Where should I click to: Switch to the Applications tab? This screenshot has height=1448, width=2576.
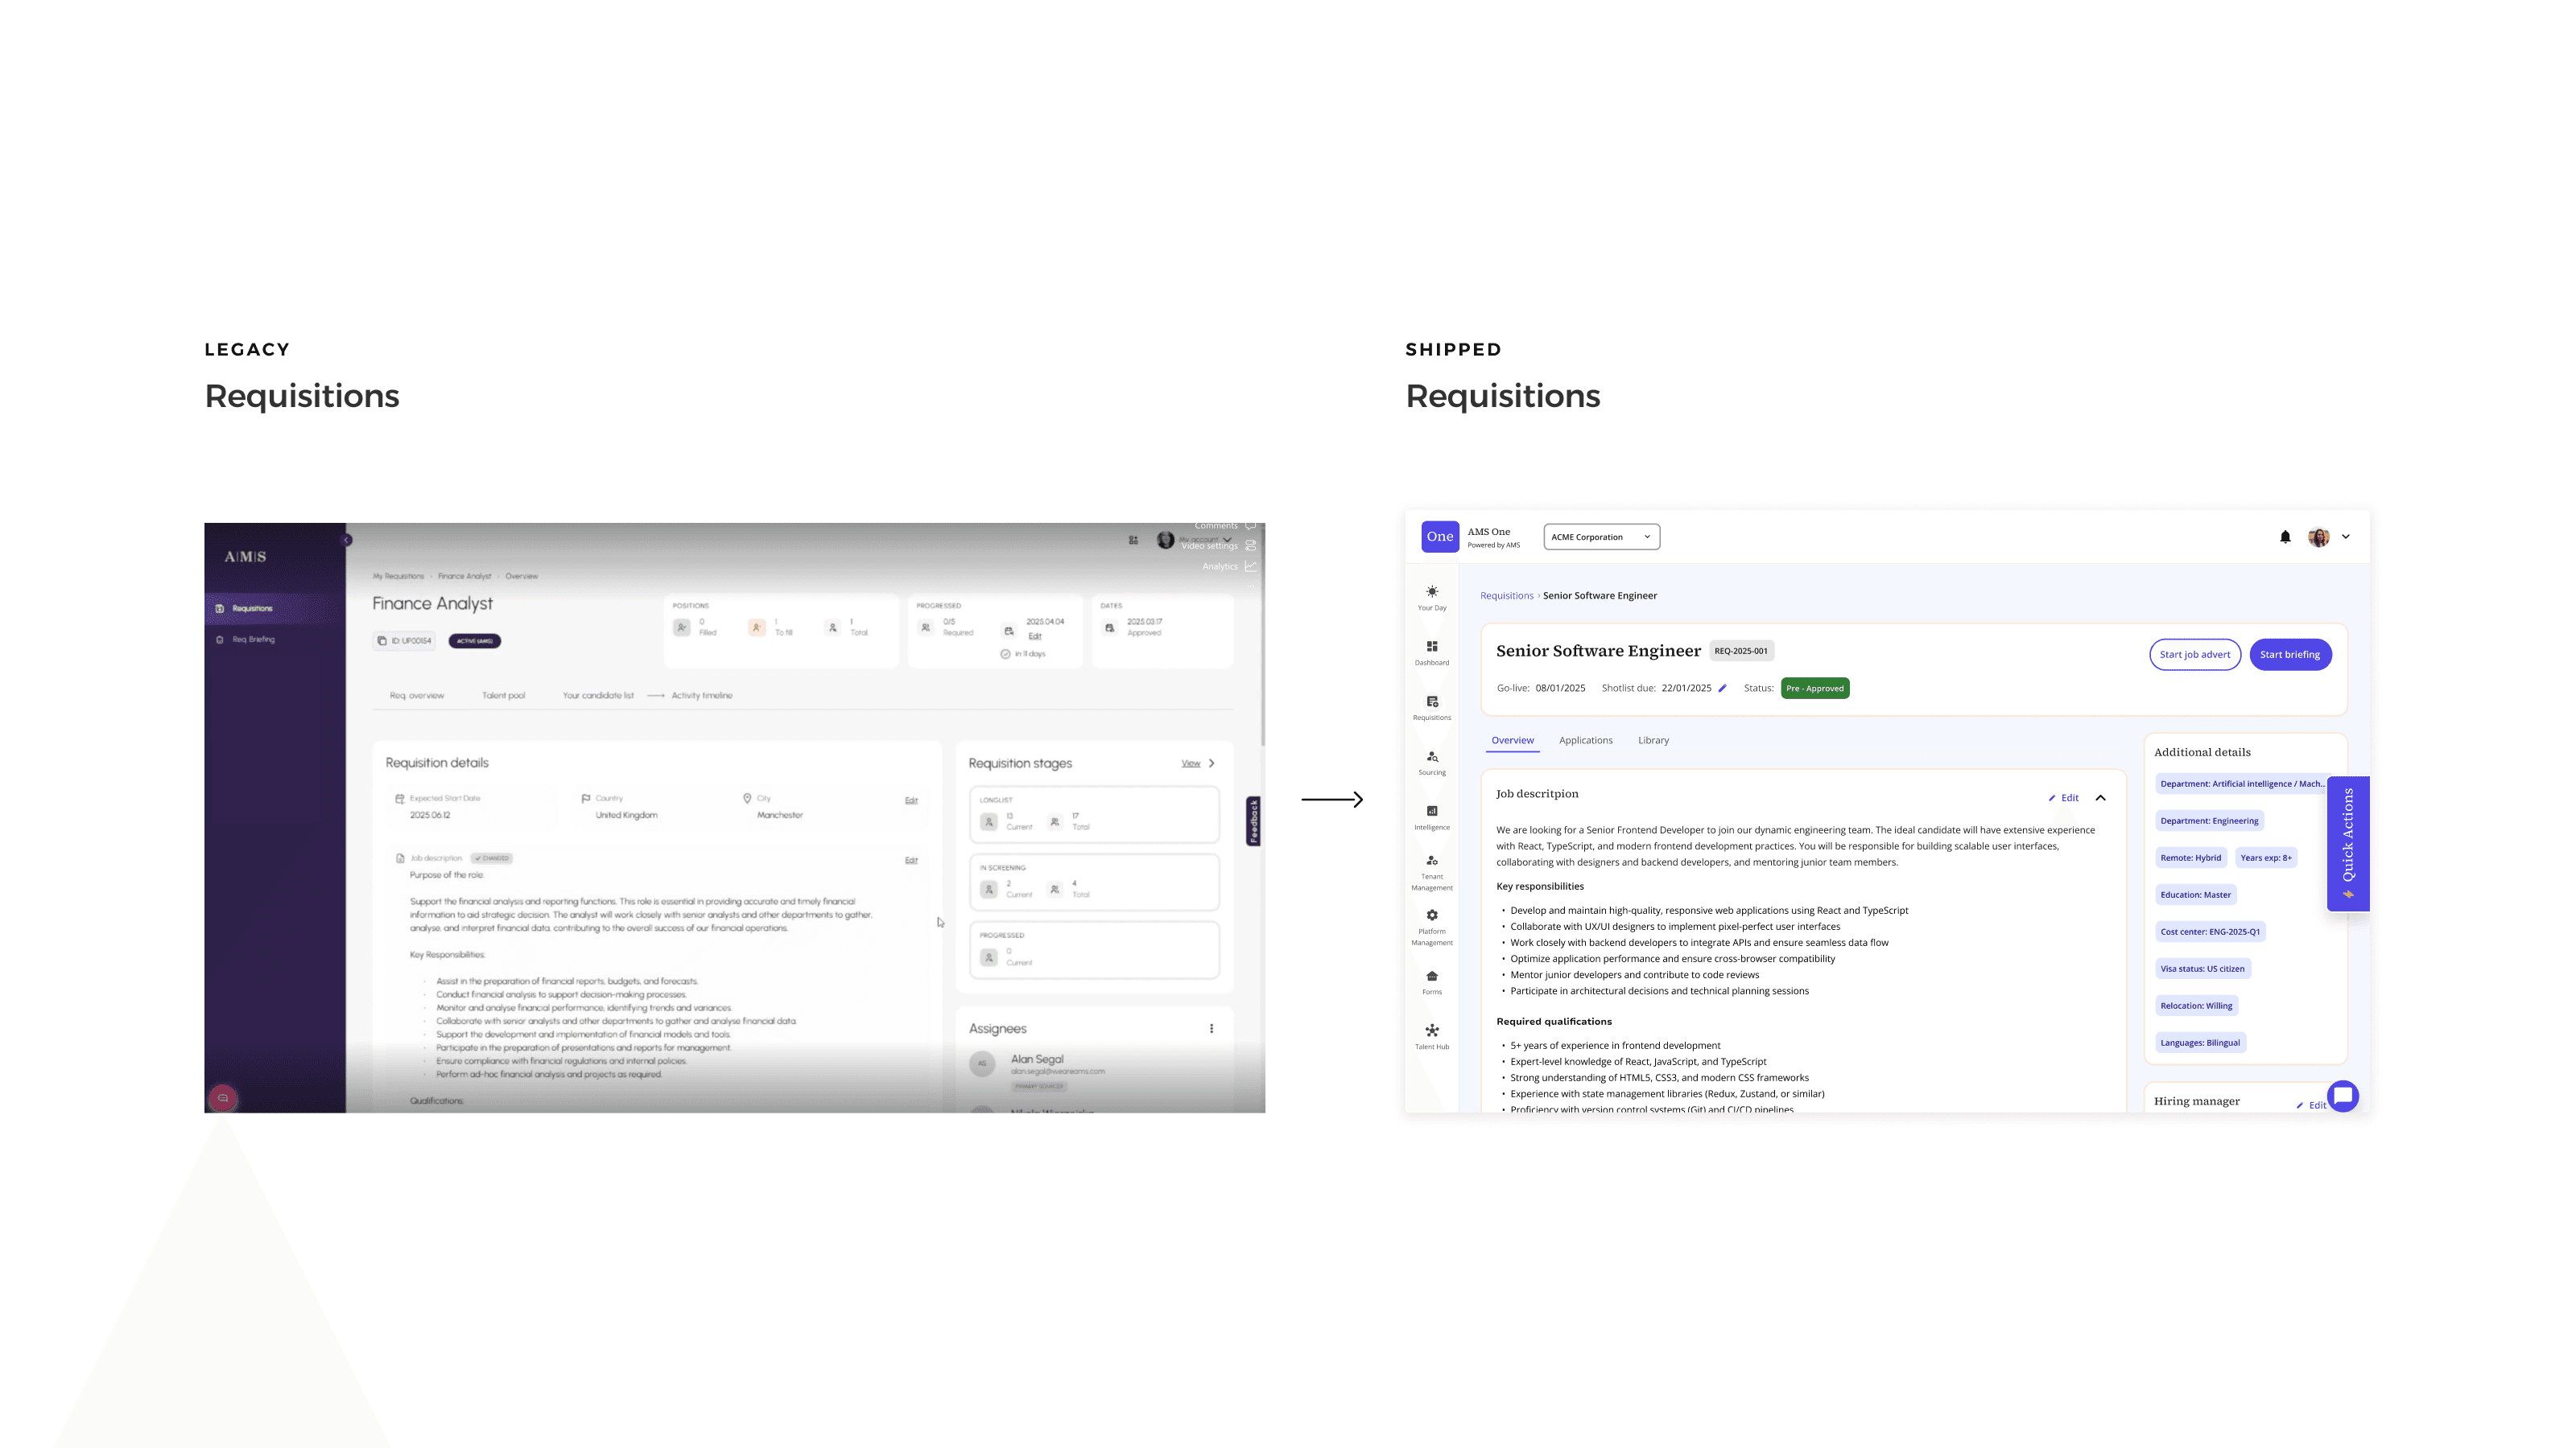(1585, 740)
